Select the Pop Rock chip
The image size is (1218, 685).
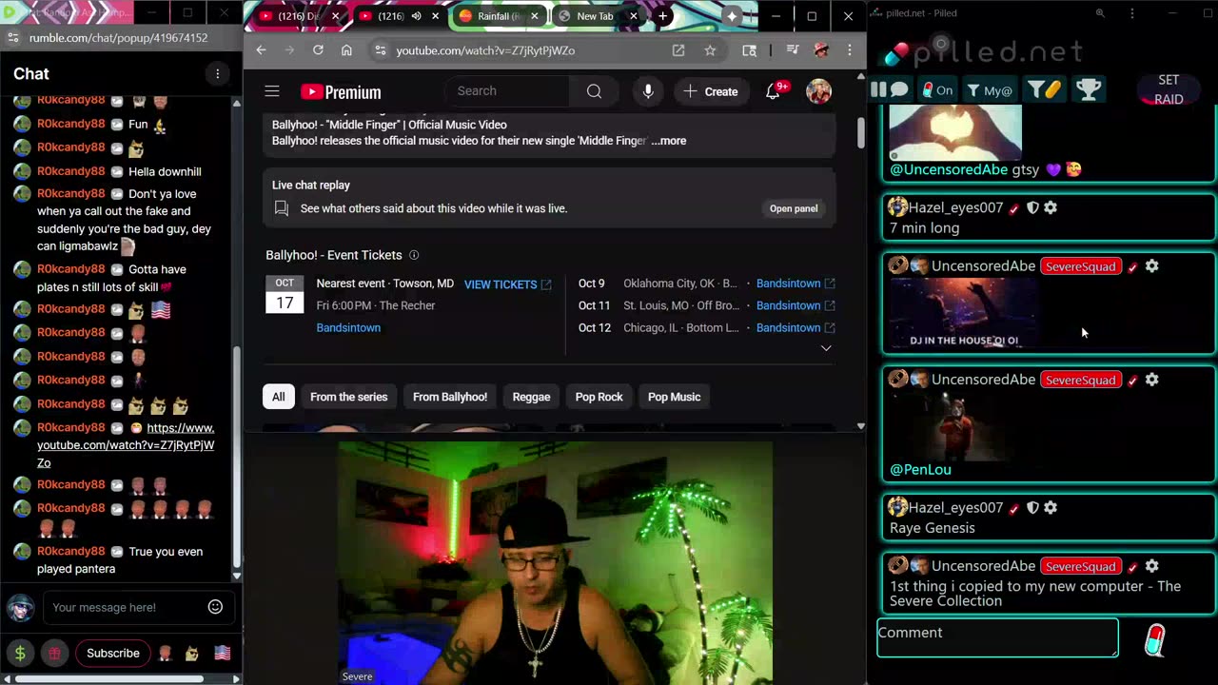tap(599, 397)
